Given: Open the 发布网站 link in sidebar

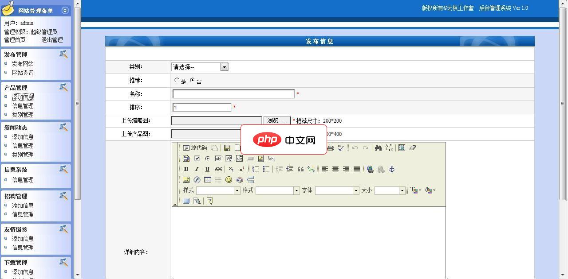Looking at the screenshot, I should (22, 64).
